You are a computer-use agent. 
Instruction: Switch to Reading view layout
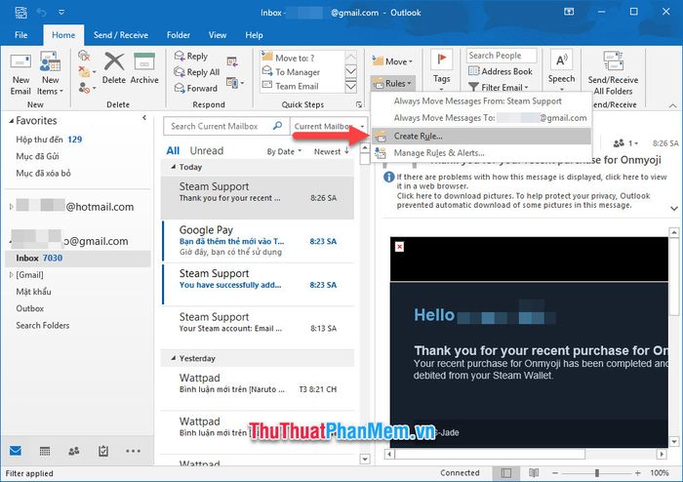pos(534,473)
